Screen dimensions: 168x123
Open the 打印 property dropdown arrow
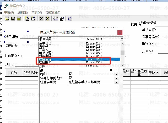click(116, 74)
